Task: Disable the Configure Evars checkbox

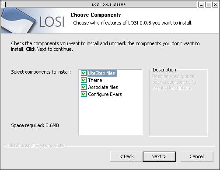Action: coord(84,94)
